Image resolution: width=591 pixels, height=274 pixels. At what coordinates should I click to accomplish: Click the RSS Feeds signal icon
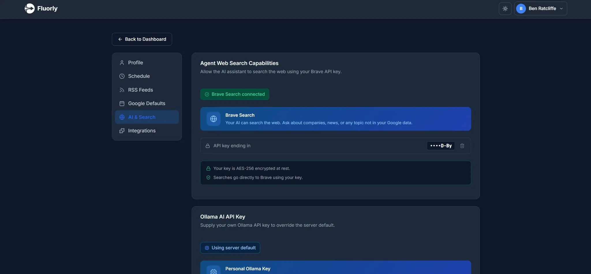click(122, 90)
